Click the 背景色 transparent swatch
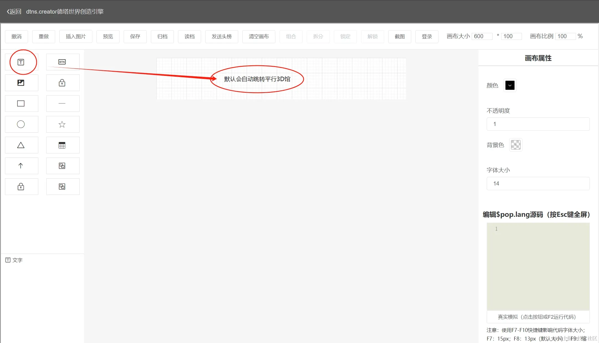 [x=516, y=145]
